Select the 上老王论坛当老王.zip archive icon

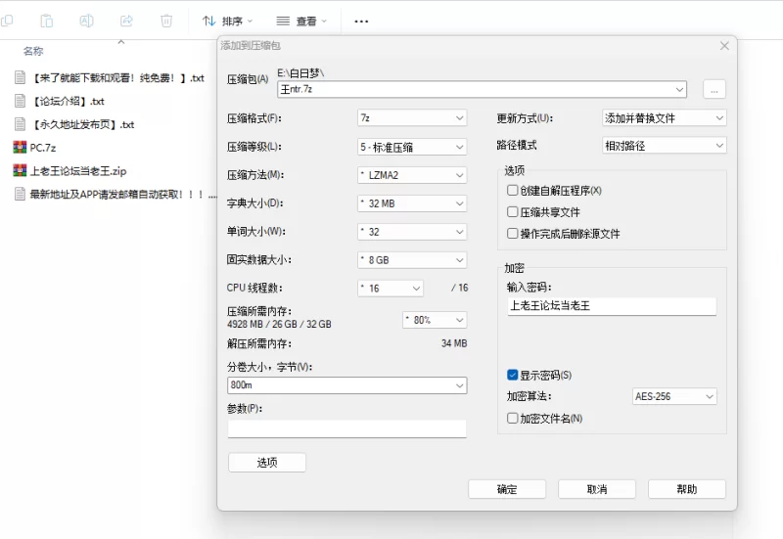tap(20, 170)
